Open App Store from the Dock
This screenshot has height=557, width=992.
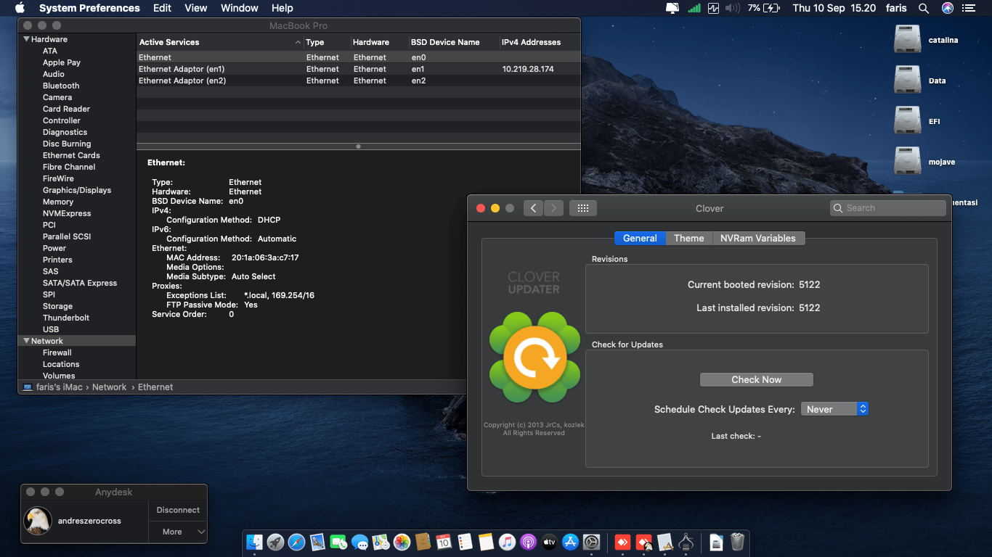570,542
